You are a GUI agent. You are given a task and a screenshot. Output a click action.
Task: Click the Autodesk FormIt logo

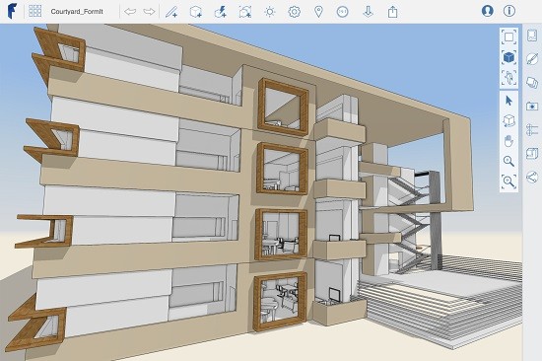tap(12, 12)
